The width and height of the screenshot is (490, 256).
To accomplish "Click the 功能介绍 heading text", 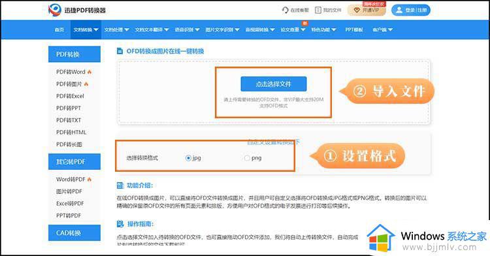I will coord(140,185).
